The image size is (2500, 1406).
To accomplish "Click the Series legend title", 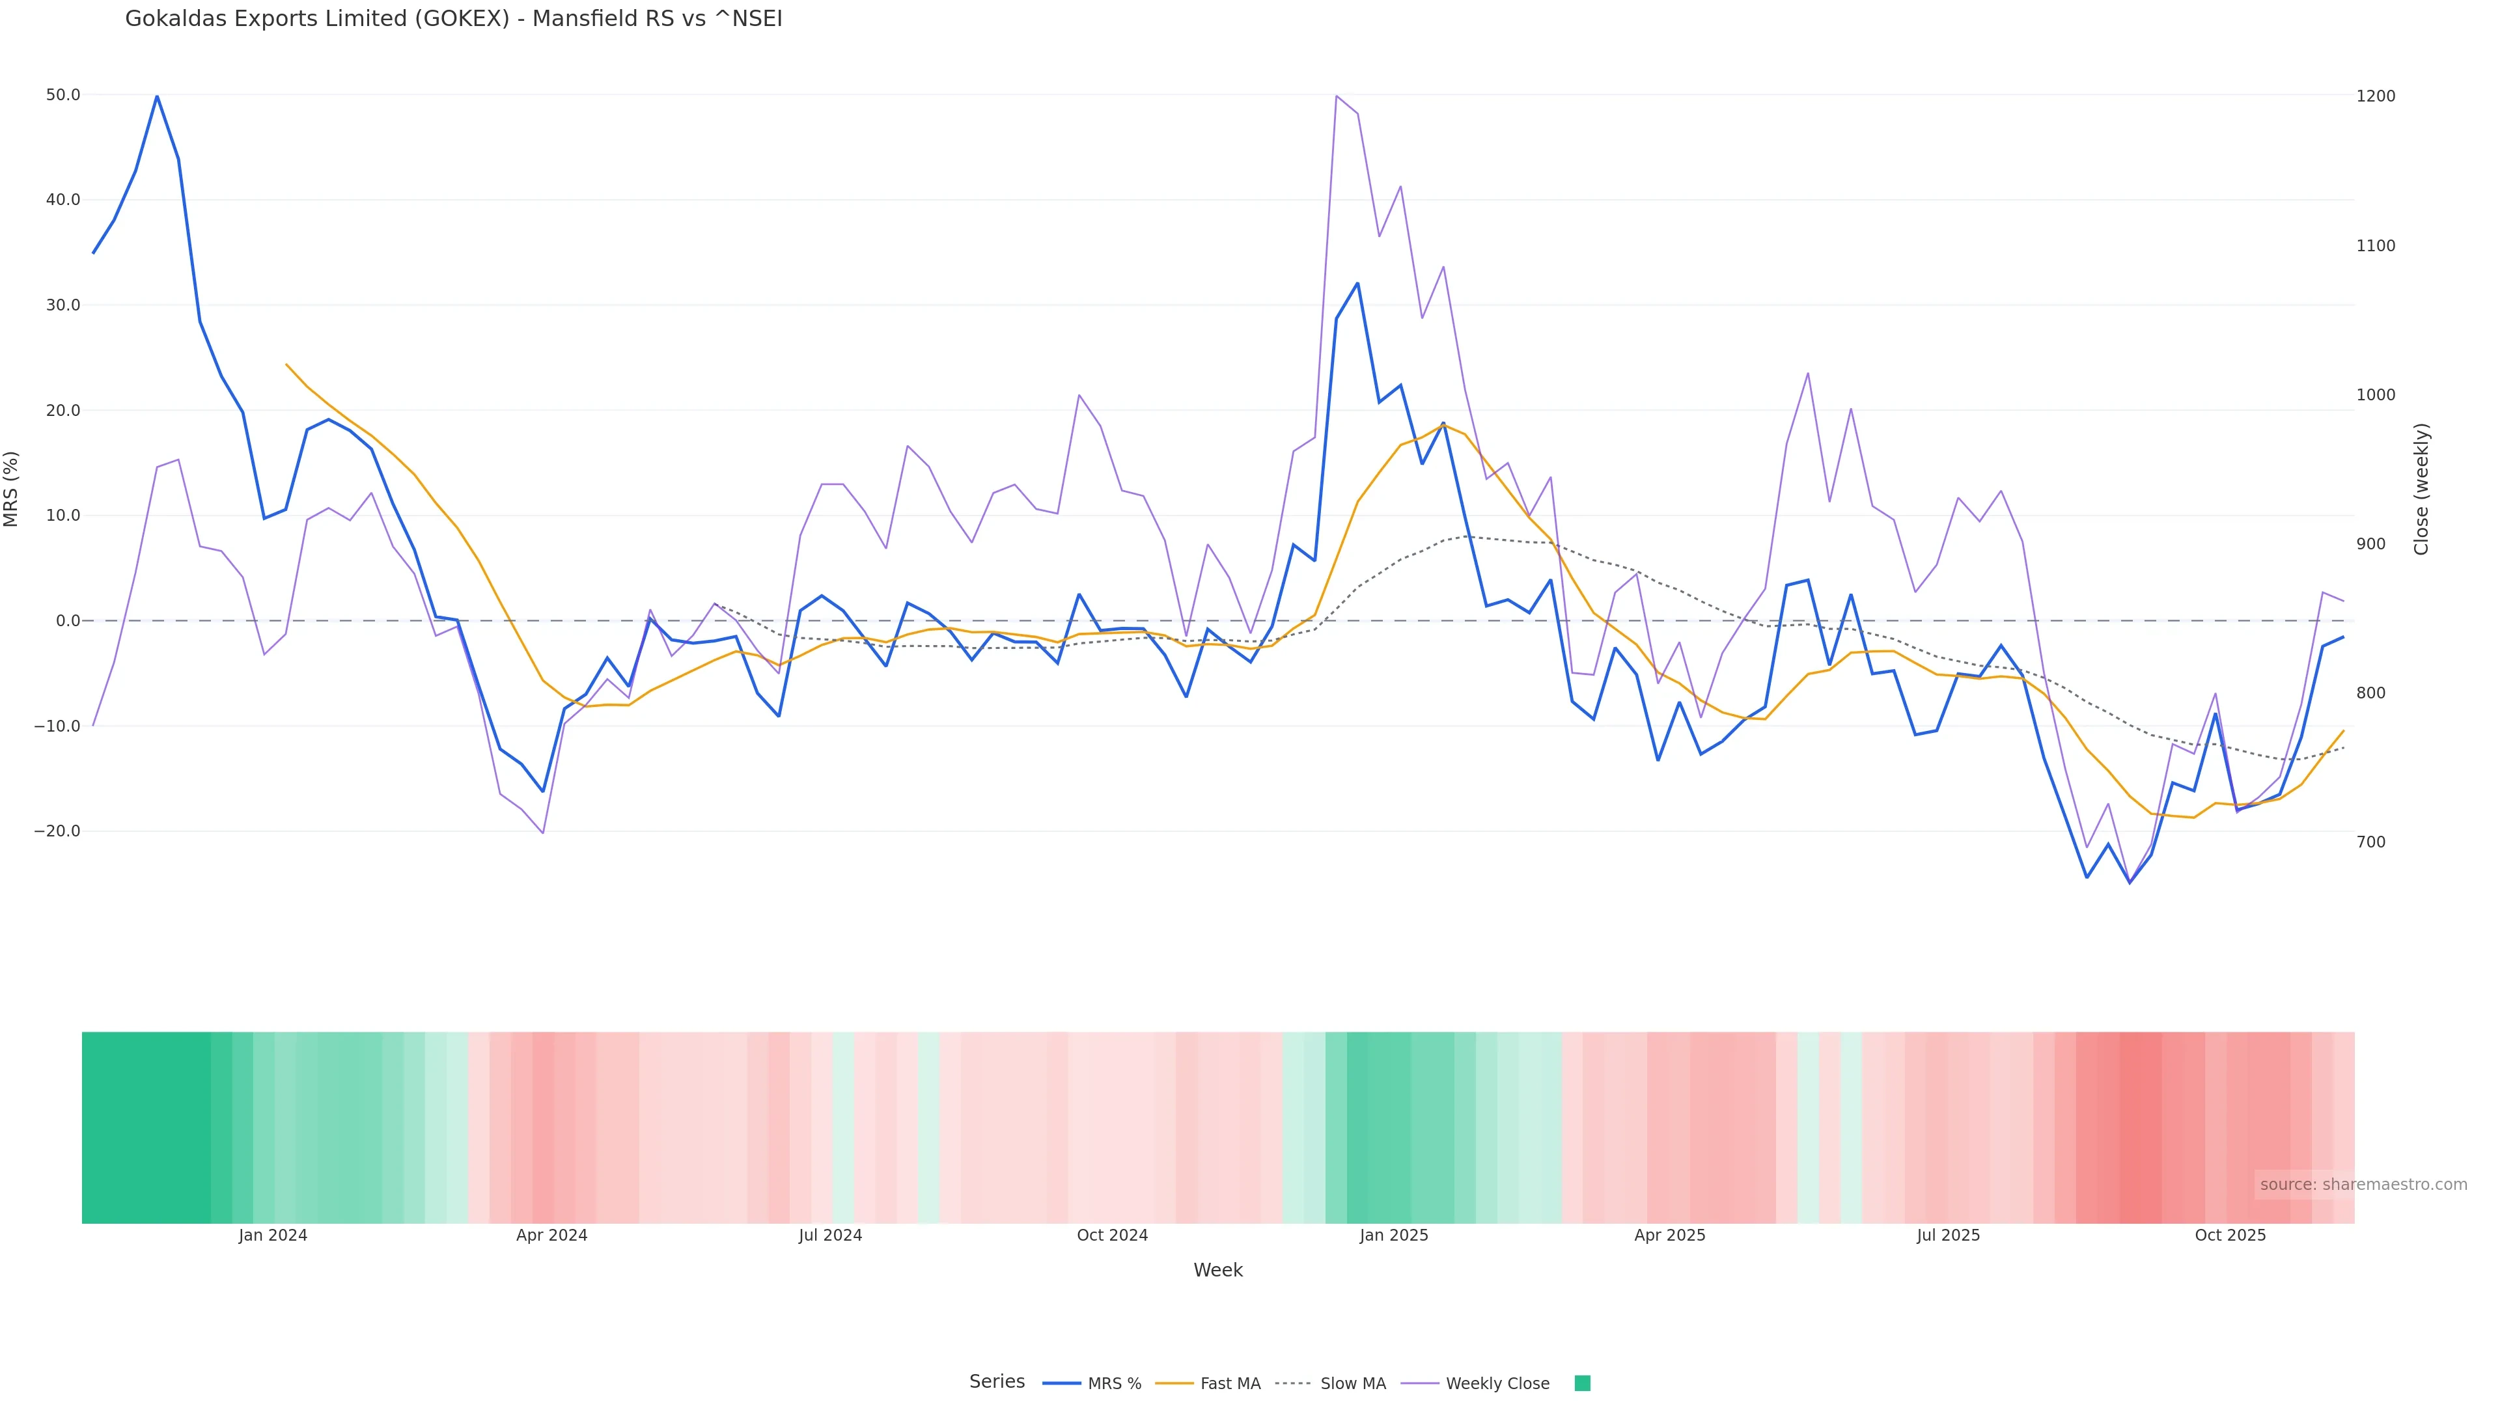I will (997, 1382).
